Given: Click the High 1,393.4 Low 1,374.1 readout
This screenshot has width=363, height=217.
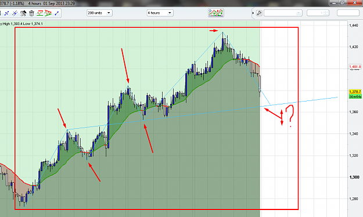Looking at the screenshot, I should 23,24.
